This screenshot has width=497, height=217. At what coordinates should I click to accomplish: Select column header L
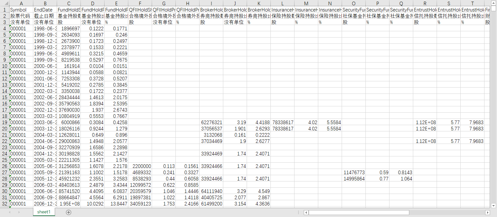coord(283,3)
